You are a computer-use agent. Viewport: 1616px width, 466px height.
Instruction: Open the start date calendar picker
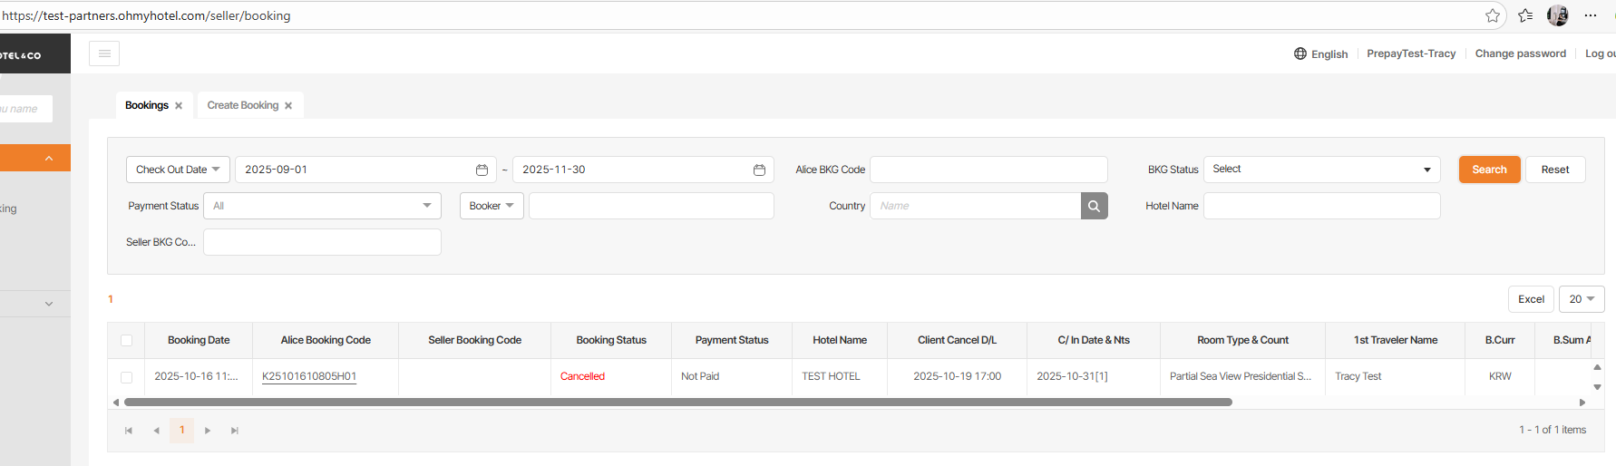click(482, 170)
